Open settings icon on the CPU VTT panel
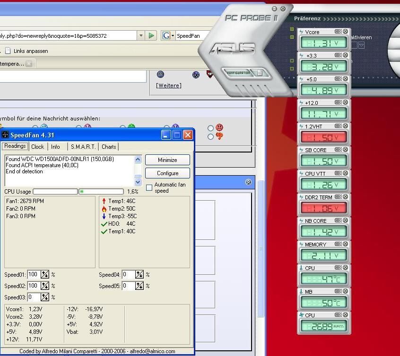The height and width of the screenshot is (356, 400). click(338, 173)
